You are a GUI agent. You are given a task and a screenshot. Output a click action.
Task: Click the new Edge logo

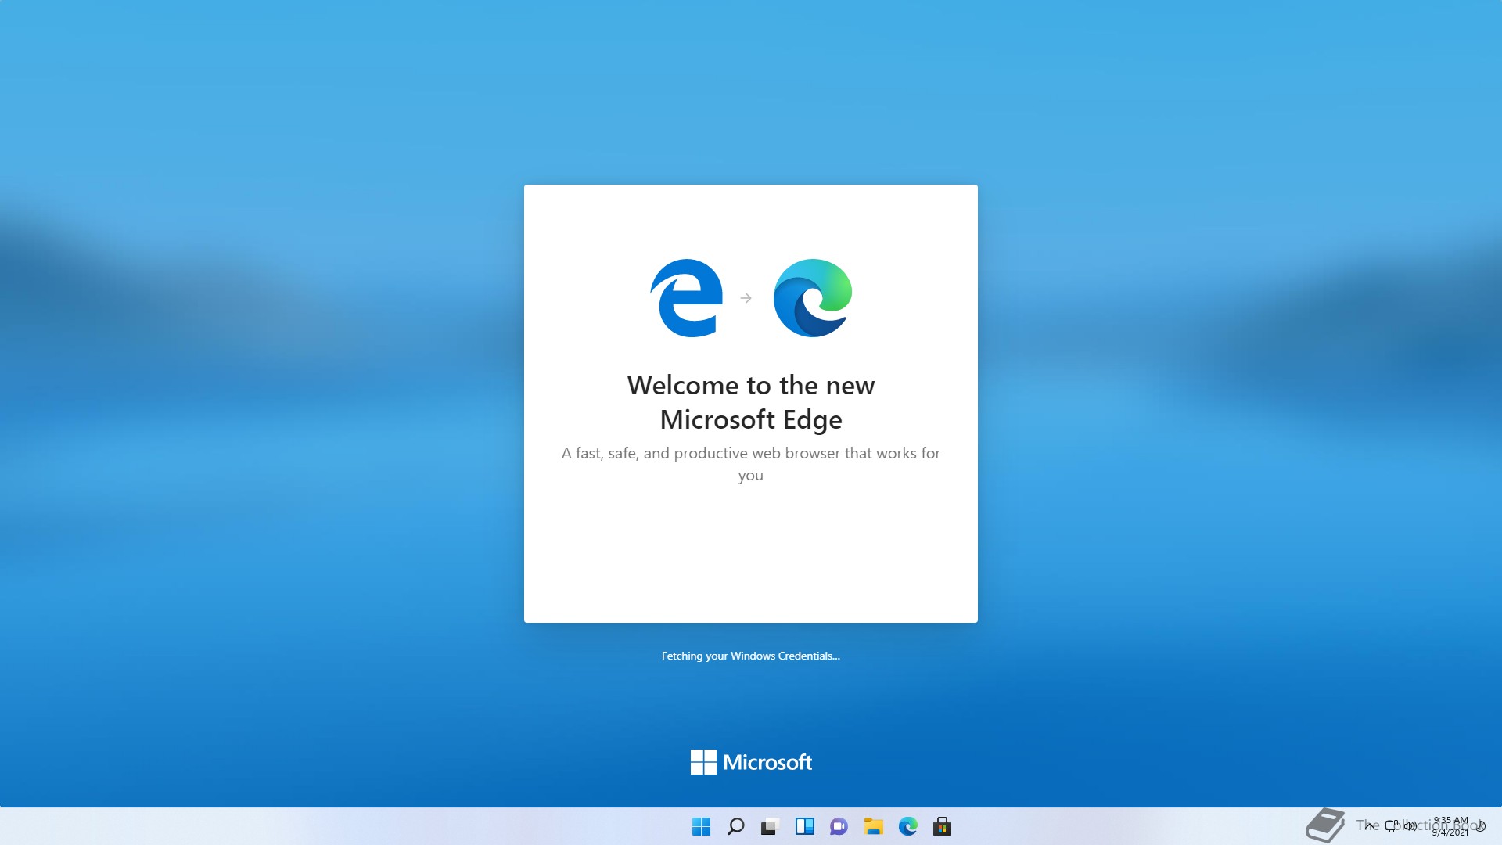(x=812, y=298)
